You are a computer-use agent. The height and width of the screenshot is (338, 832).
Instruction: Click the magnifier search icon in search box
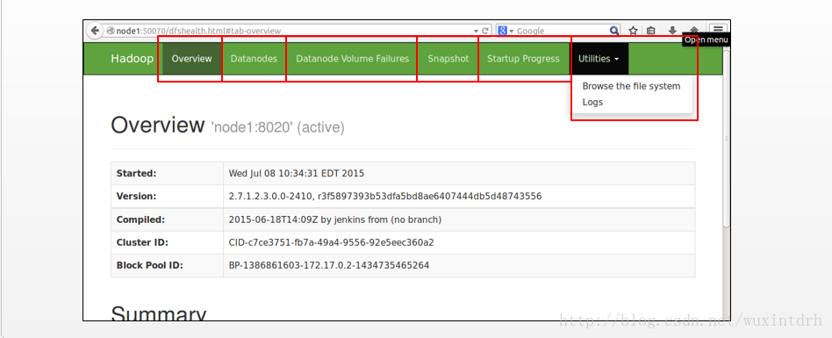point(614,31)
